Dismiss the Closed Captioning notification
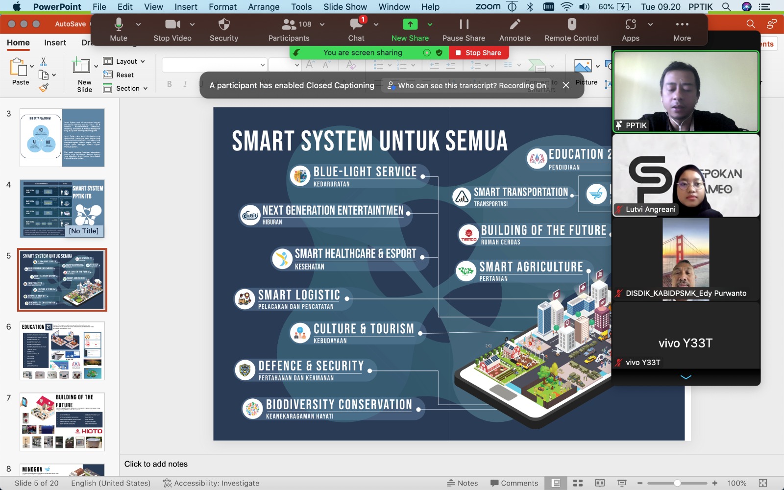 (566, 85)
